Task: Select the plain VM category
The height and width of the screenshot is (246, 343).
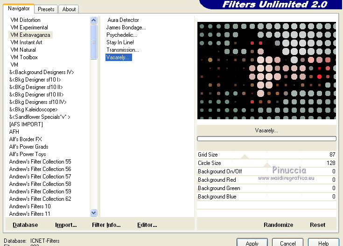Action: (x=14, y=65)
